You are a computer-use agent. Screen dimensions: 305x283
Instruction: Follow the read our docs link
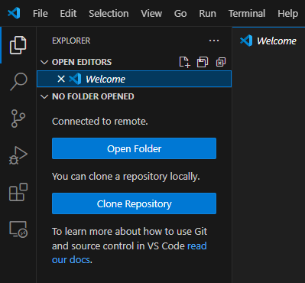click(x=197, y=246)
